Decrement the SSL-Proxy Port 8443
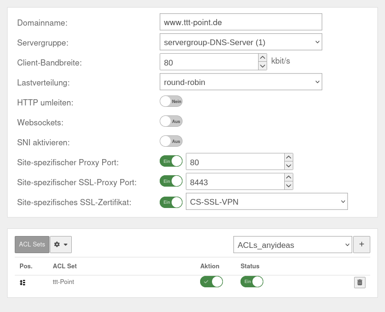This screenshot has height=312, width=385. tap(289, 185)
